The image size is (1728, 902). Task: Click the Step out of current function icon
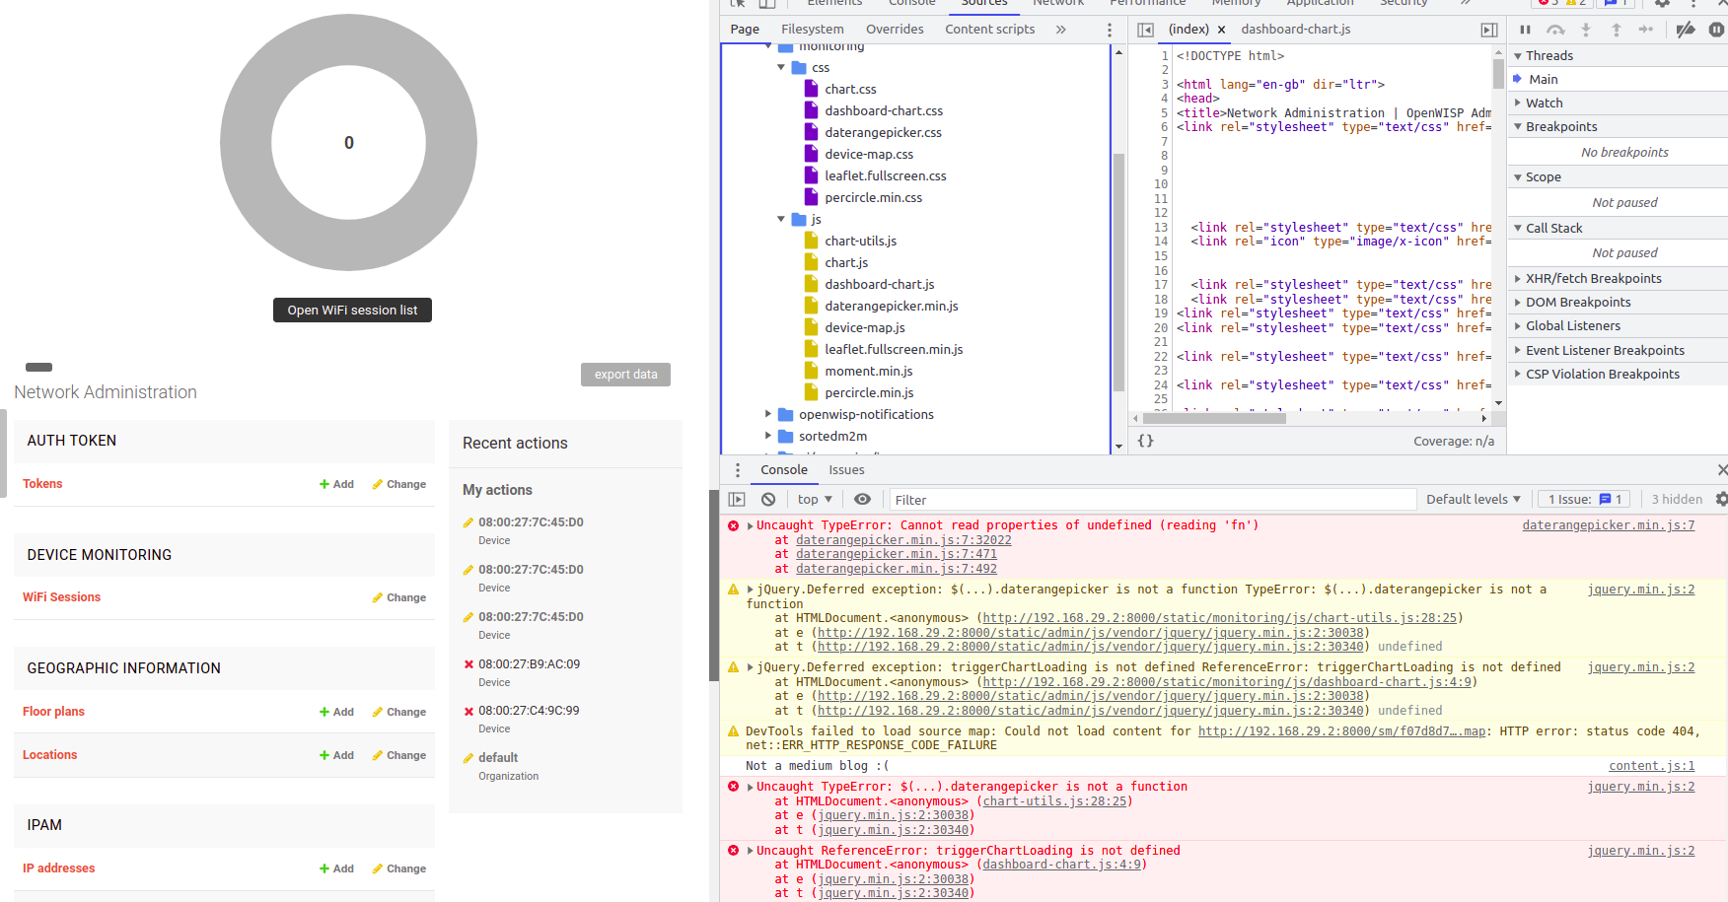(x=1616, y=30)
